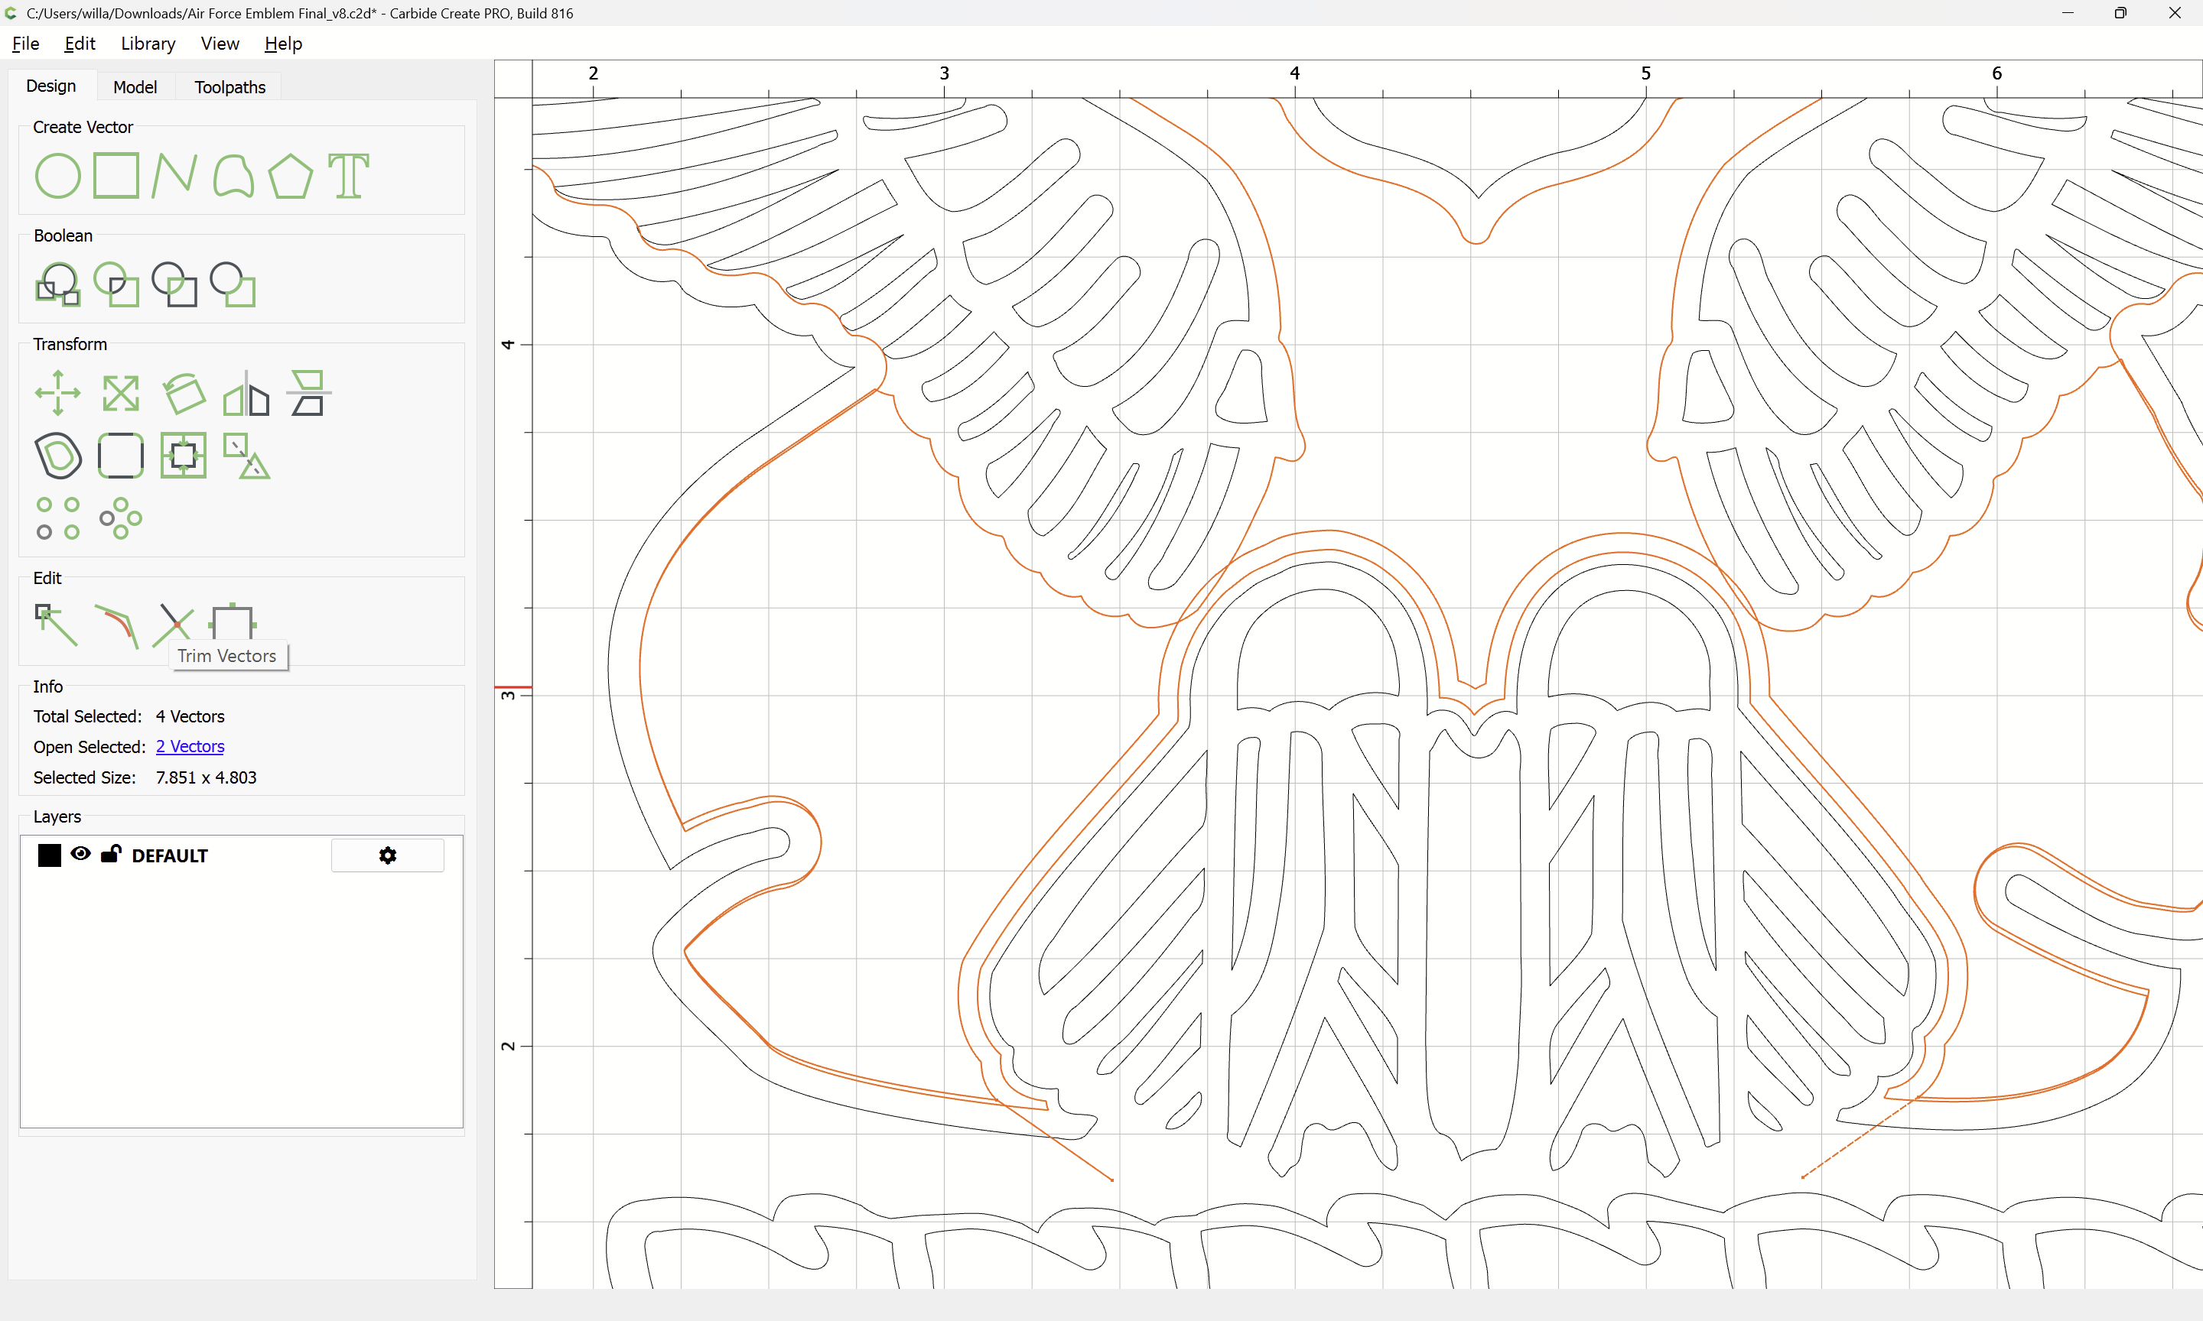2203x1321 pixels.
Task: Select the Node edit tool
Action: tap(56, 625)
